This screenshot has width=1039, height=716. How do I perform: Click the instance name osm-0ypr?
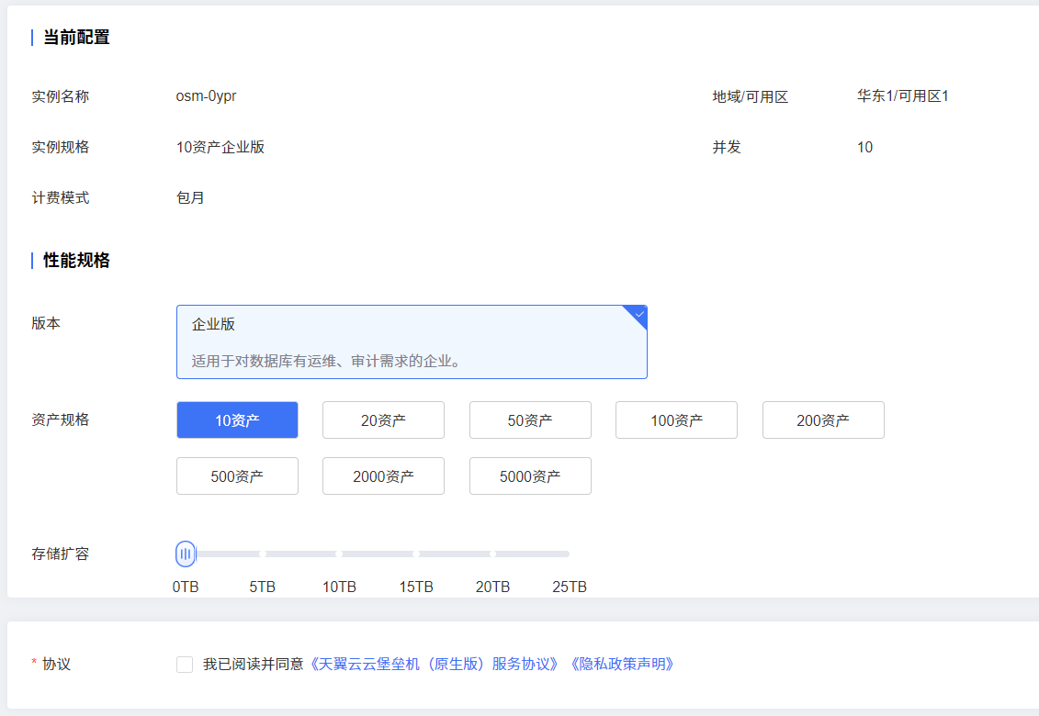click(x=206, y=96)
